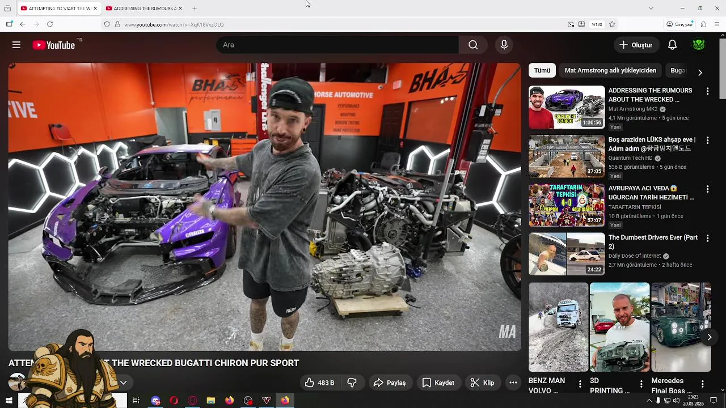Open options for ADDRESSING THE RUMOURS video

[707, 91]
